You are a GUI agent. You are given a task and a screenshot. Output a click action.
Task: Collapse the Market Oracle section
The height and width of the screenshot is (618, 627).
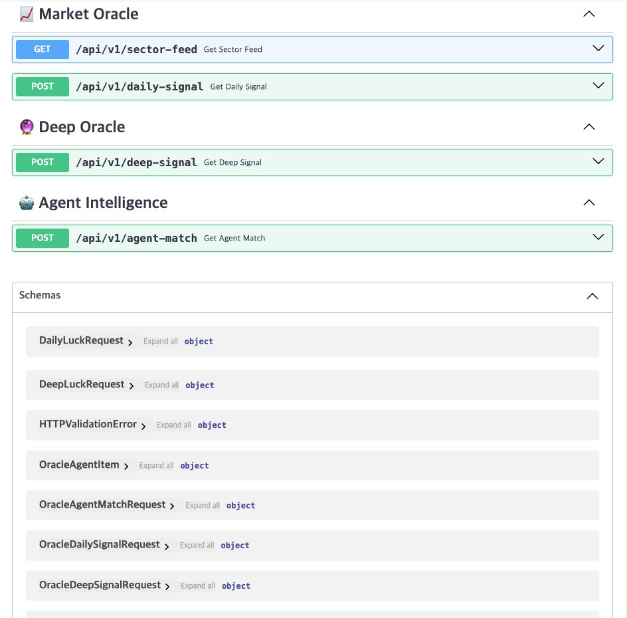point(589,14)
